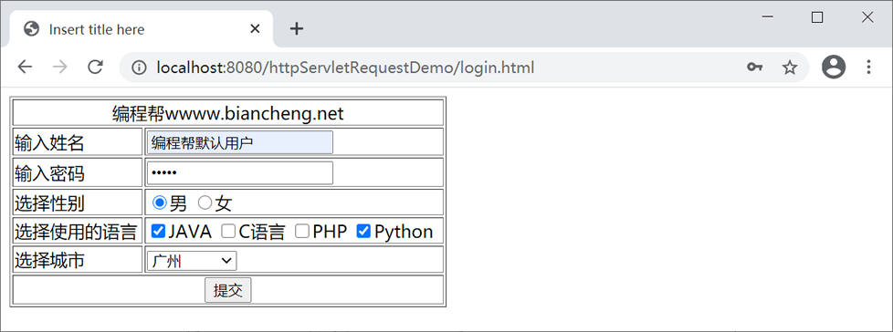Click the forward navigation arrow
This screenshot has width=893, height=332.
59,67
